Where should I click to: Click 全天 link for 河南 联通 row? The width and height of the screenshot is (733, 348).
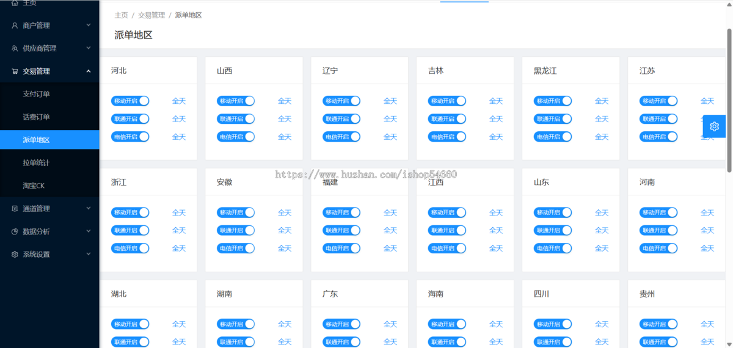(x=707, y=231)
